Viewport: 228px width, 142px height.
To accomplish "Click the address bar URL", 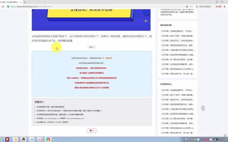I will click(31, 6).
